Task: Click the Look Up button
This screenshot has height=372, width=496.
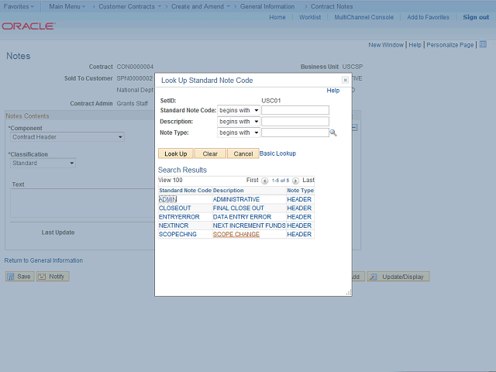Action: pyautogui.click(x=175, y=153)
